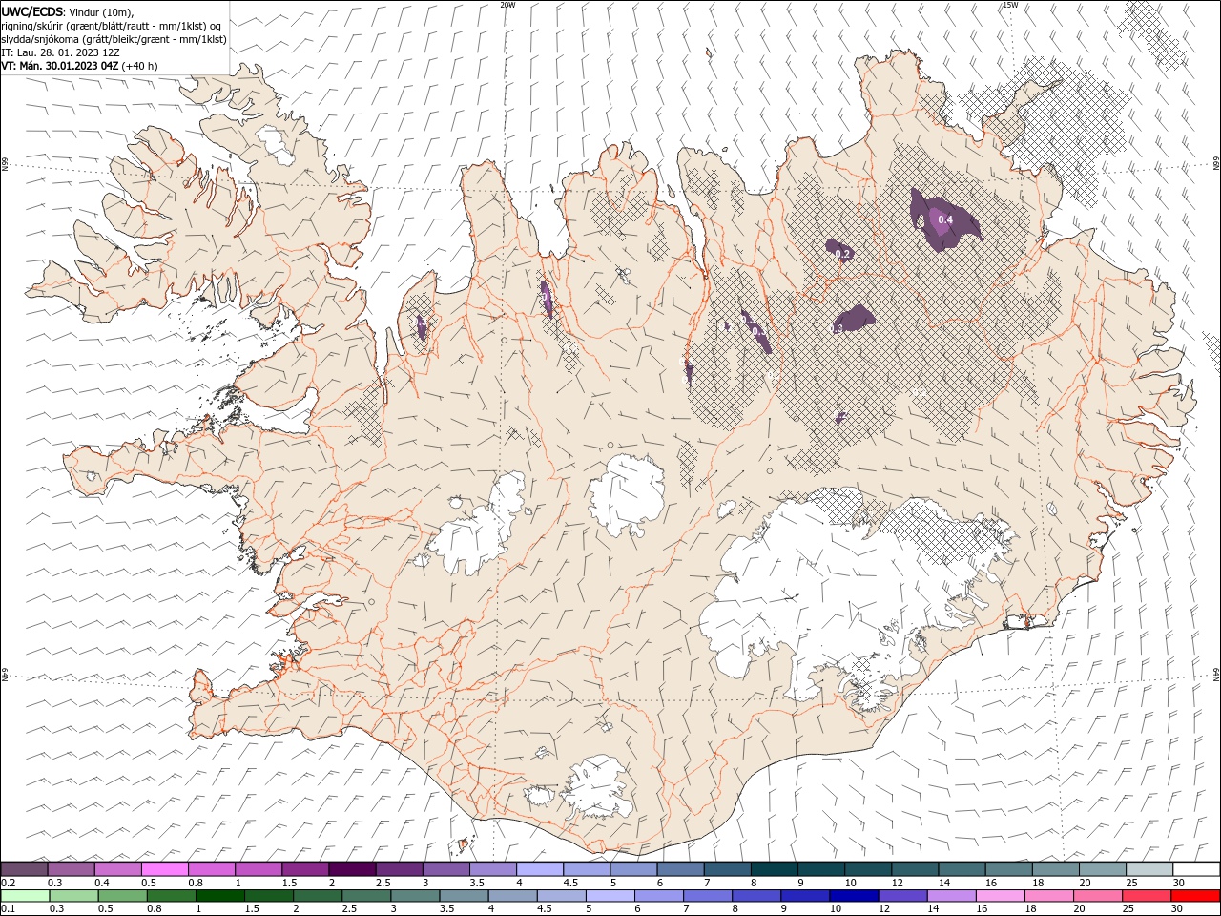The image size is (1221, 916).
Task: Select the hot pink 20 rain legend swatch
Action: tap(1098, 896)
